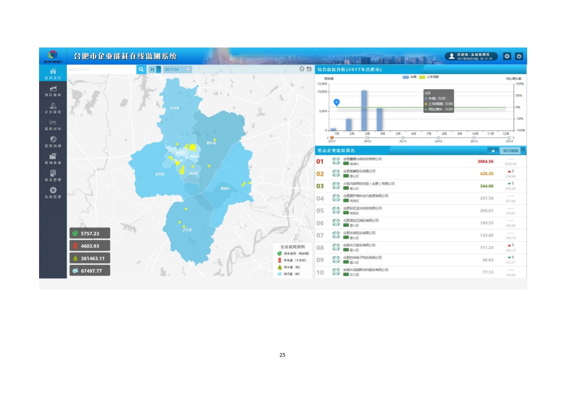Click the enterprise name search field
Screen dimensions: 565x399
tap(101, 69)
